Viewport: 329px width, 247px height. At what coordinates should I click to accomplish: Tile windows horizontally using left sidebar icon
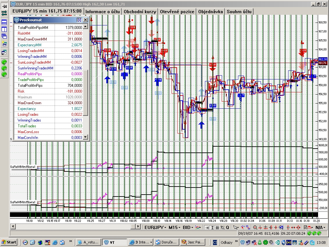[4, 22]
